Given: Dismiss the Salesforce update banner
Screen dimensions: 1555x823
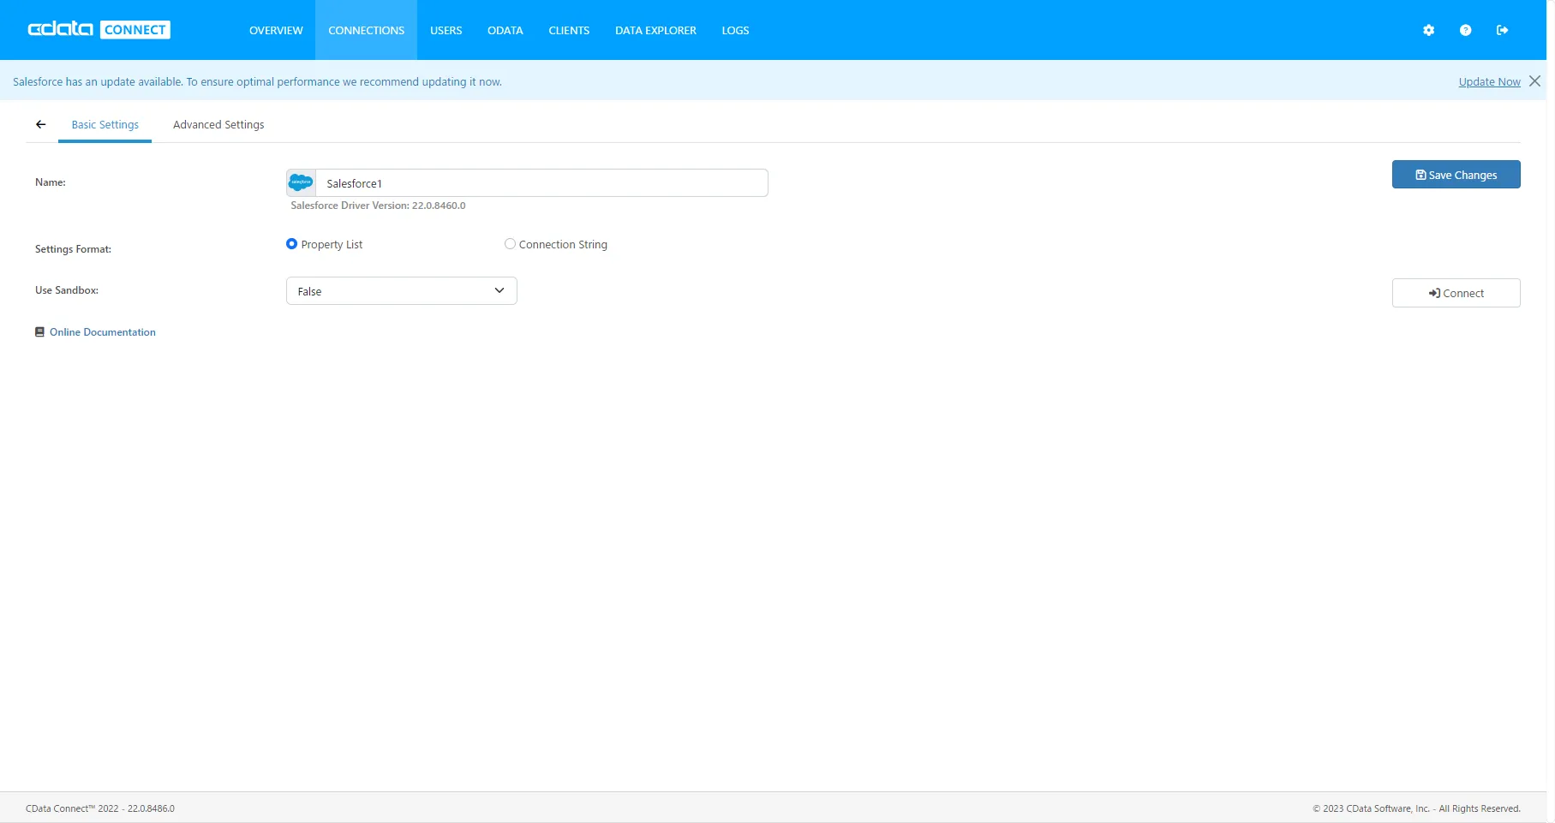Looking at the screenshot, I should tap(1534, 81).
